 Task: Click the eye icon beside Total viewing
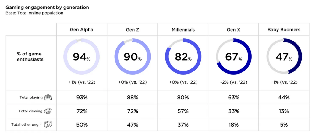coord(48,111)
